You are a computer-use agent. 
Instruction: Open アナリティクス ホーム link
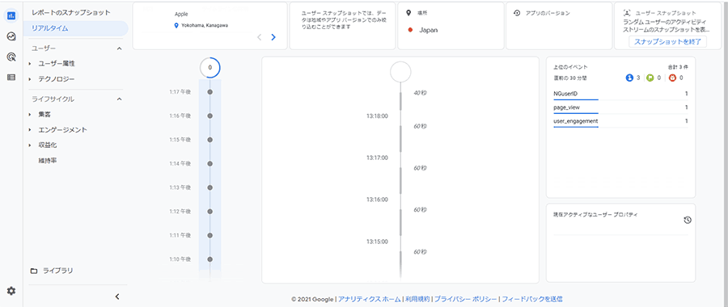click(370, 299)
